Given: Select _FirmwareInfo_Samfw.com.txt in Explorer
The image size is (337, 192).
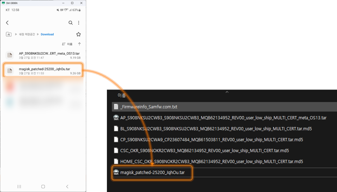Looking at the screenshot, I should click(224, 107).
